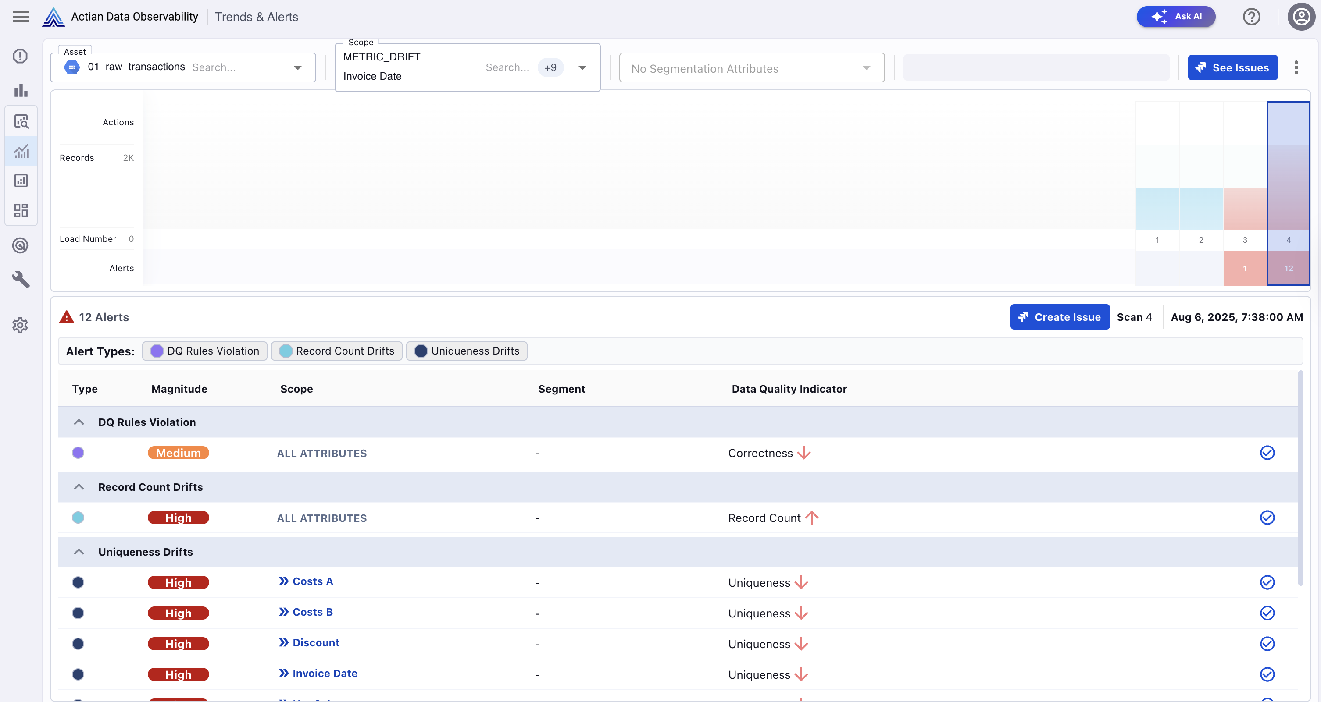
Task: Open the settings gear sidebar icon
Action: [21, 325]
